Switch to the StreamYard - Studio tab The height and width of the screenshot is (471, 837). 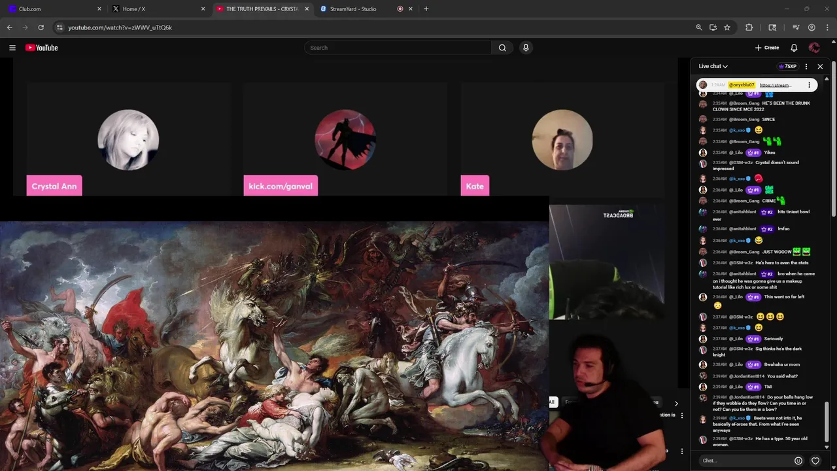367,9
